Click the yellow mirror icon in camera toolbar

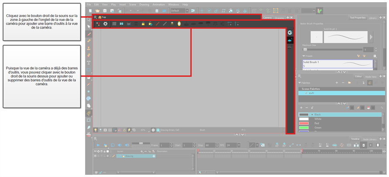click(179, 24)
